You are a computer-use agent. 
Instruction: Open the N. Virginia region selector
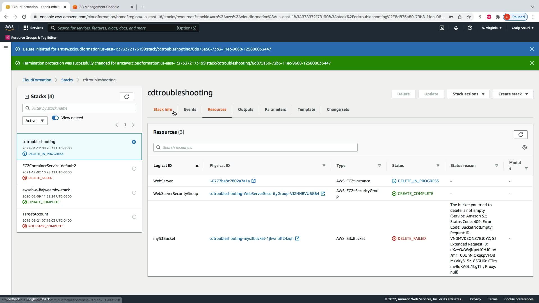pos(492,28)
